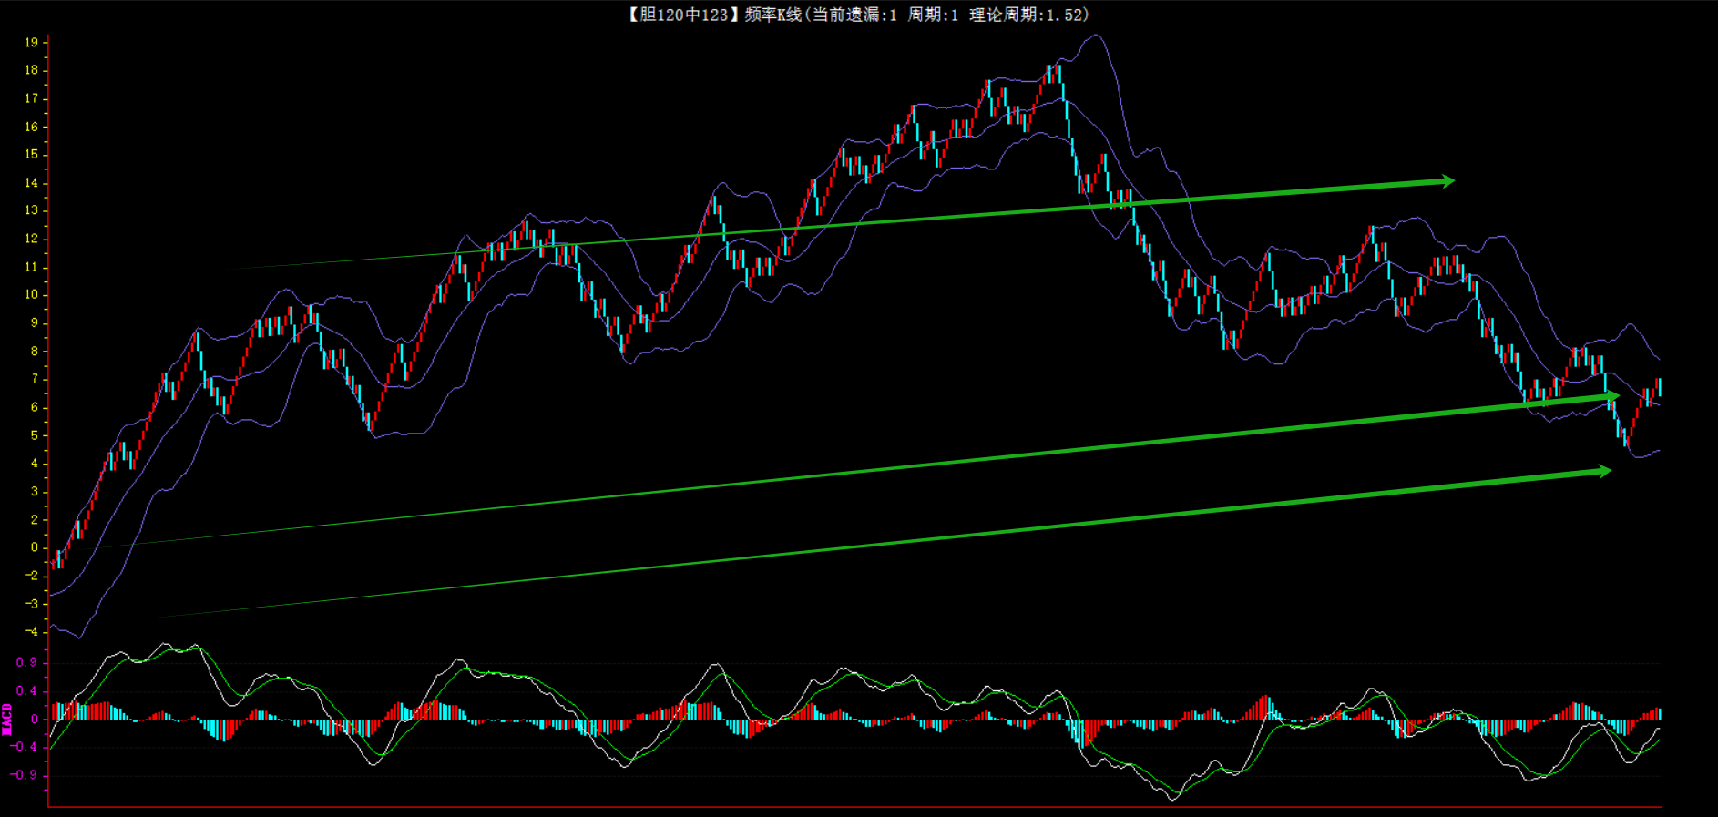Click the positive 0.9 MACD axis label

(27, 662)
